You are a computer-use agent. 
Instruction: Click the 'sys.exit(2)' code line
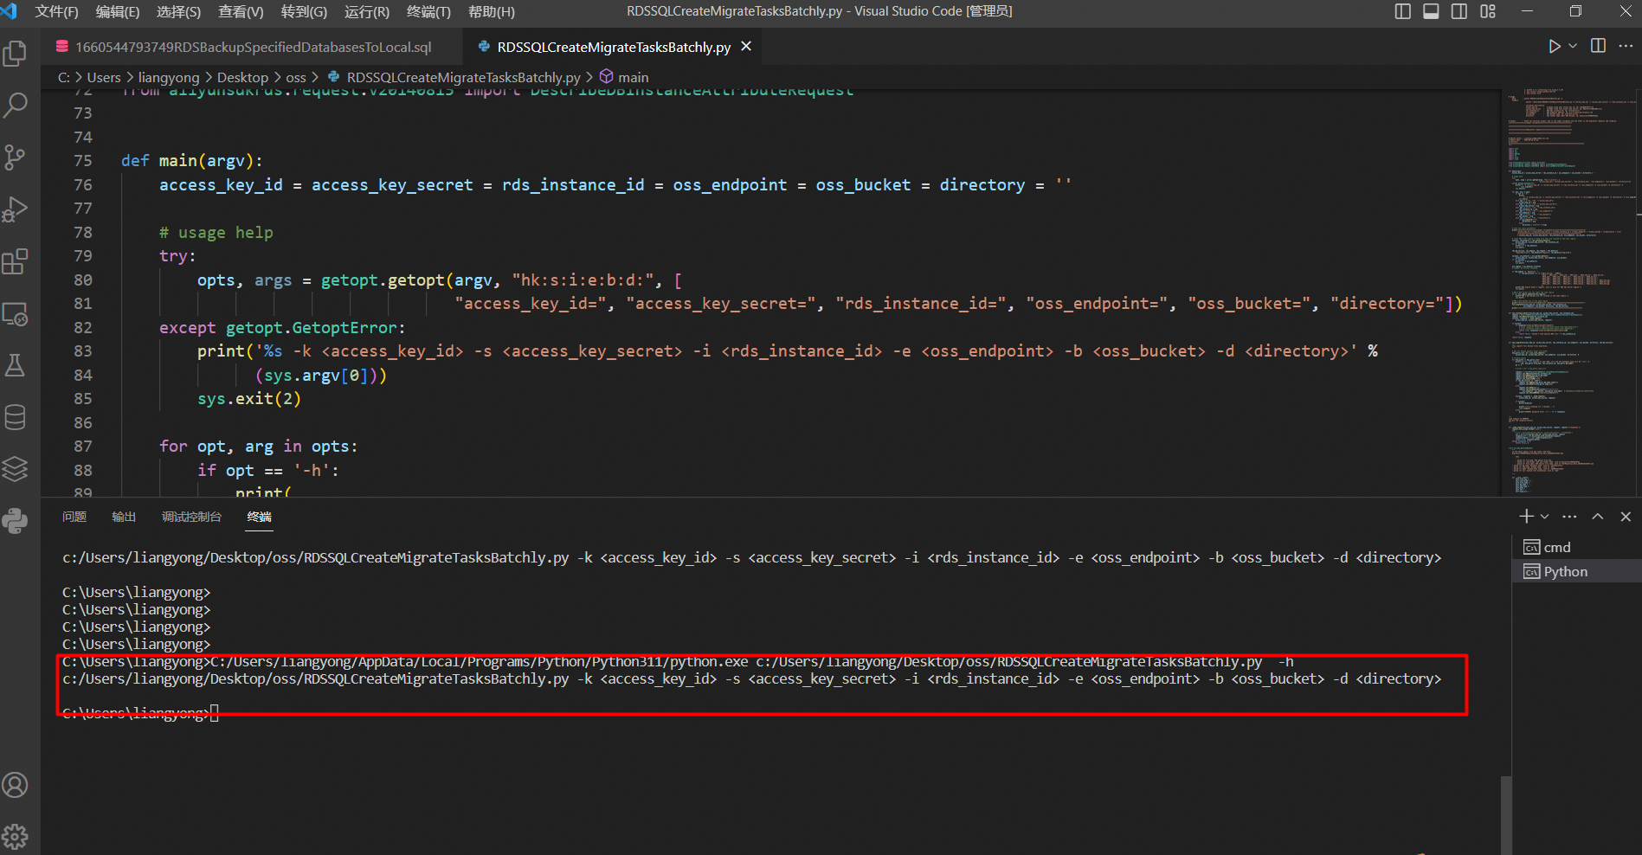[249, 399]
